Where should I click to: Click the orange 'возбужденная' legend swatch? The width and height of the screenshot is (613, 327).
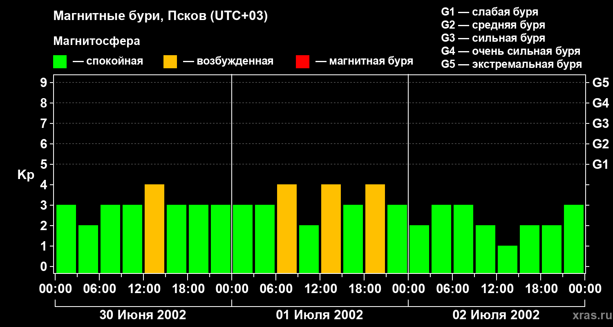point(170,62)
